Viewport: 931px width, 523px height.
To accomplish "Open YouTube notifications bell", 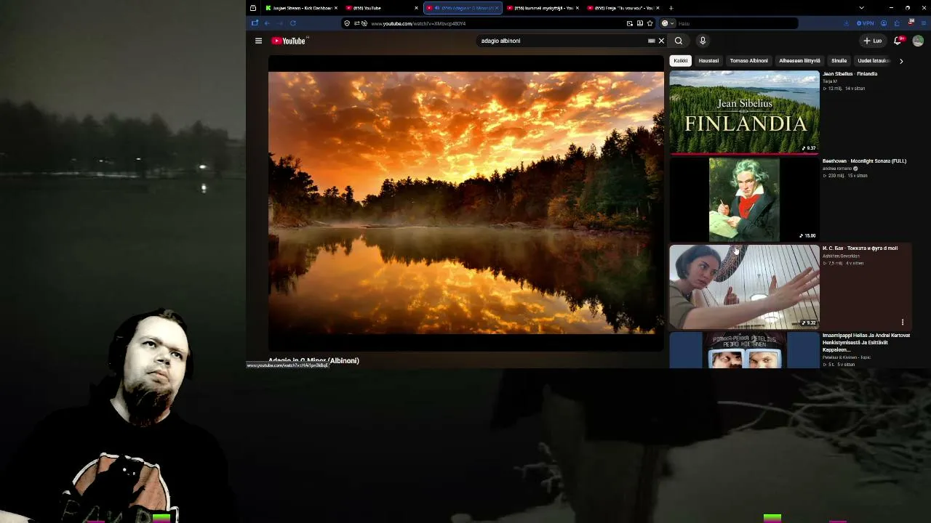I will pos(898,41).
